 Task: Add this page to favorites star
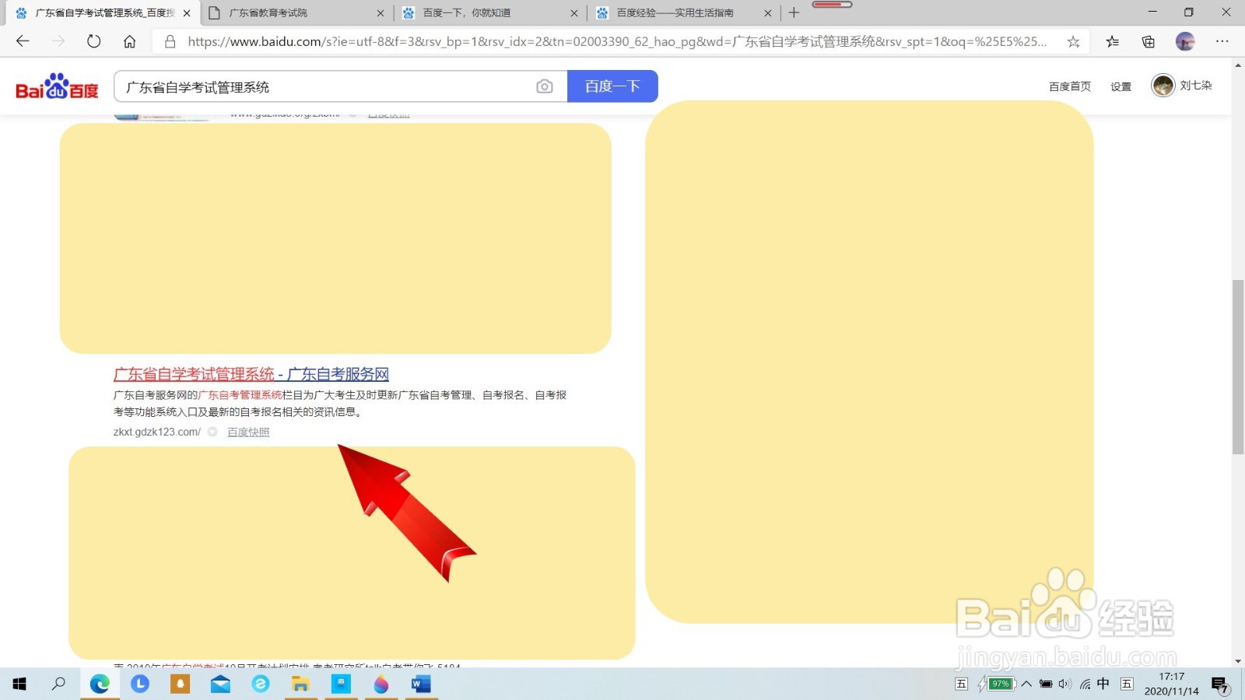[1073, 42]
